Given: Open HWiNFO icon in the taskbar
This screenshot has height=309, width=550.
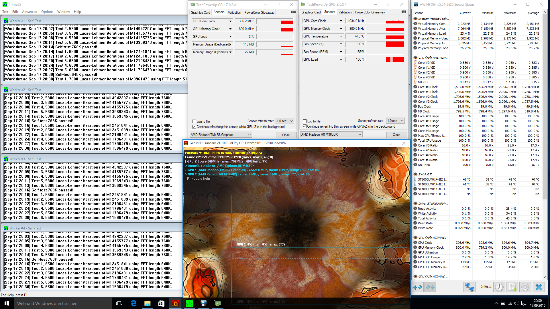Looking at the screenshot, I should tap(204, 303).
